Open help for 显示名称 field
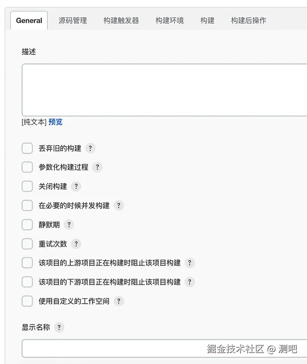 [x=59, y=328]
